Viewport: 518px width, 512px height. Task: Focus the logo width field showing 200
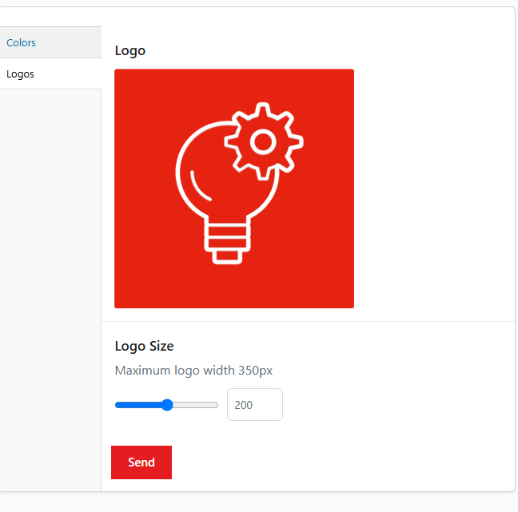254,405
